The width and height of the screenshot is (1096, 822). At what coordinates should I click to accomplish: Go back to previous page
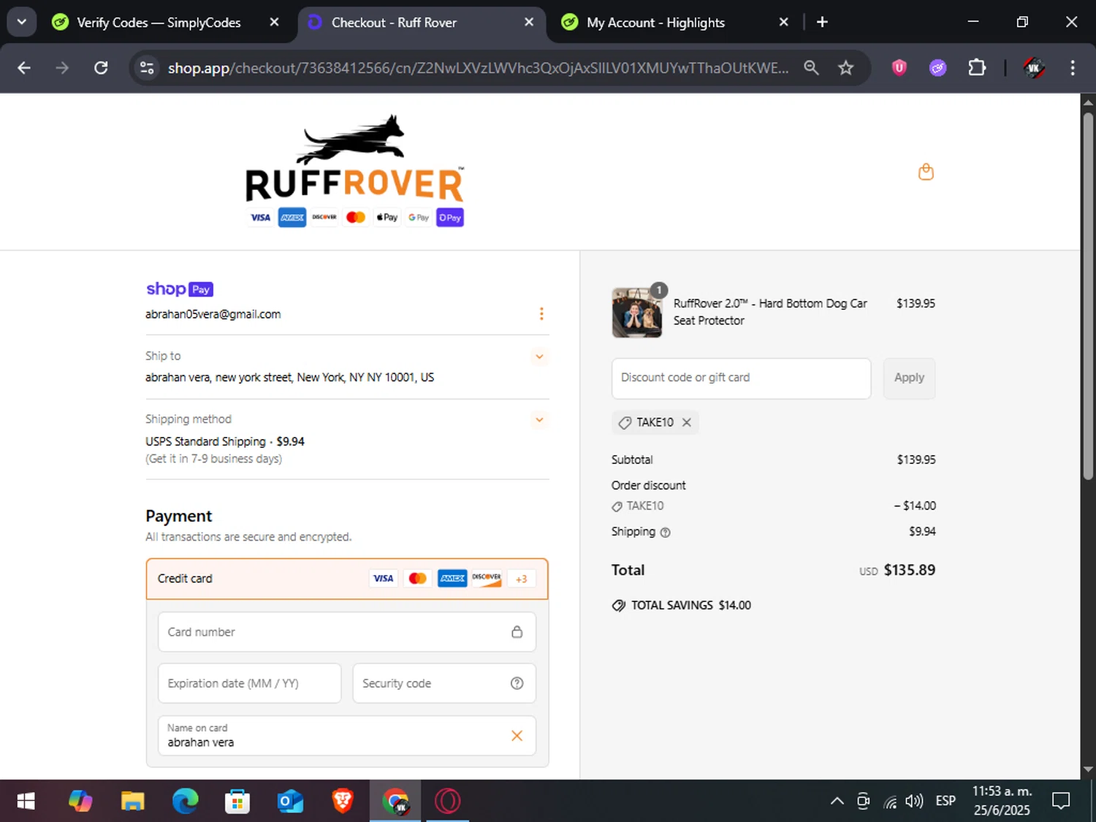click(24, 68)
